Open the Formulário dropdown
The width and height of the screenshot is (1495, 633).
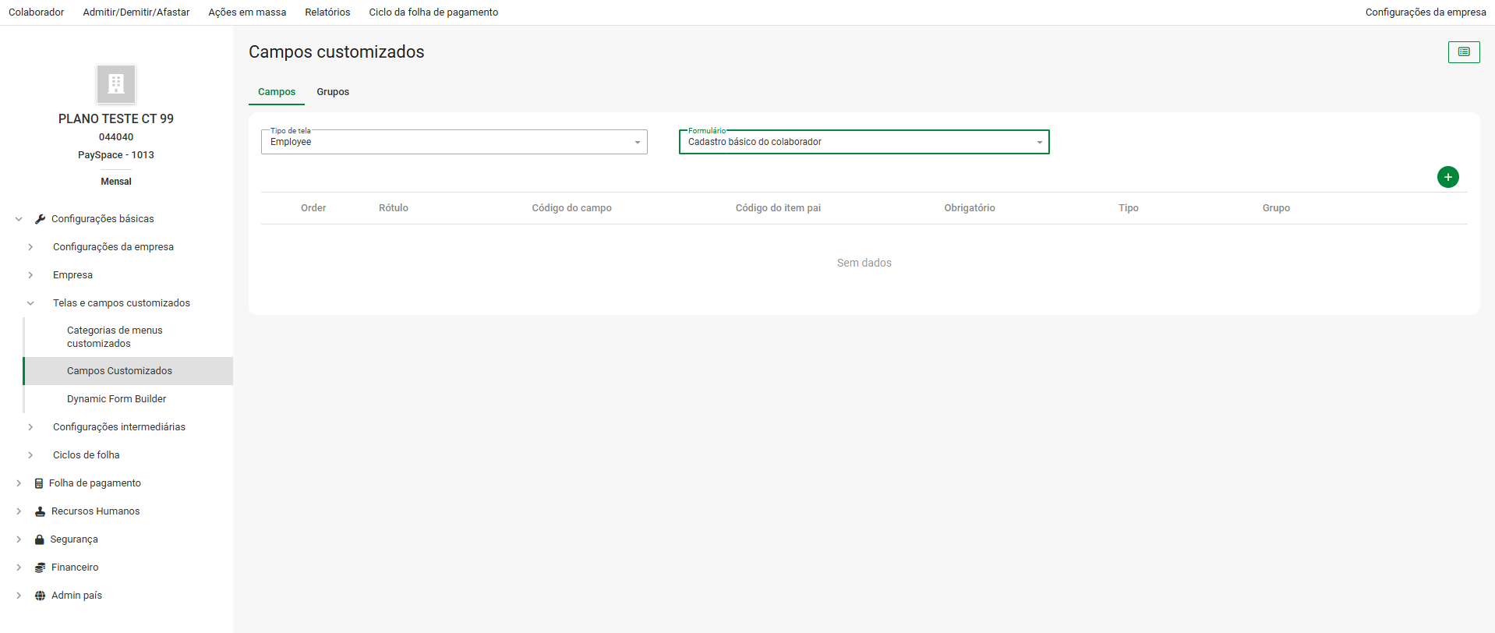click(864, 142)
